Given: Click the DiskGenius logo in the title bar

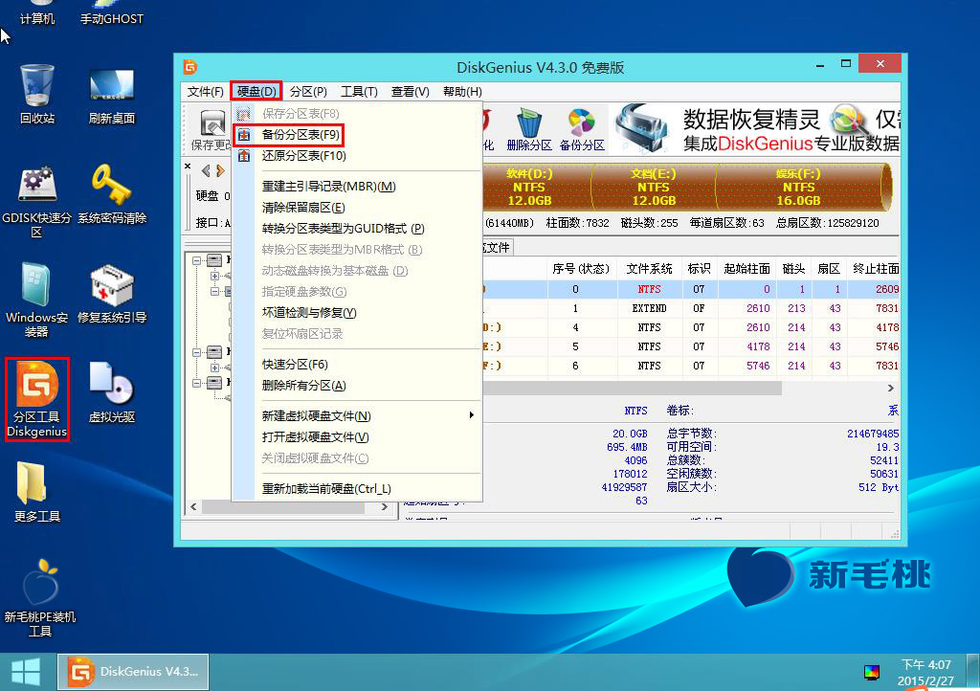Looking at the screenshot, I should tap(190, 67).
